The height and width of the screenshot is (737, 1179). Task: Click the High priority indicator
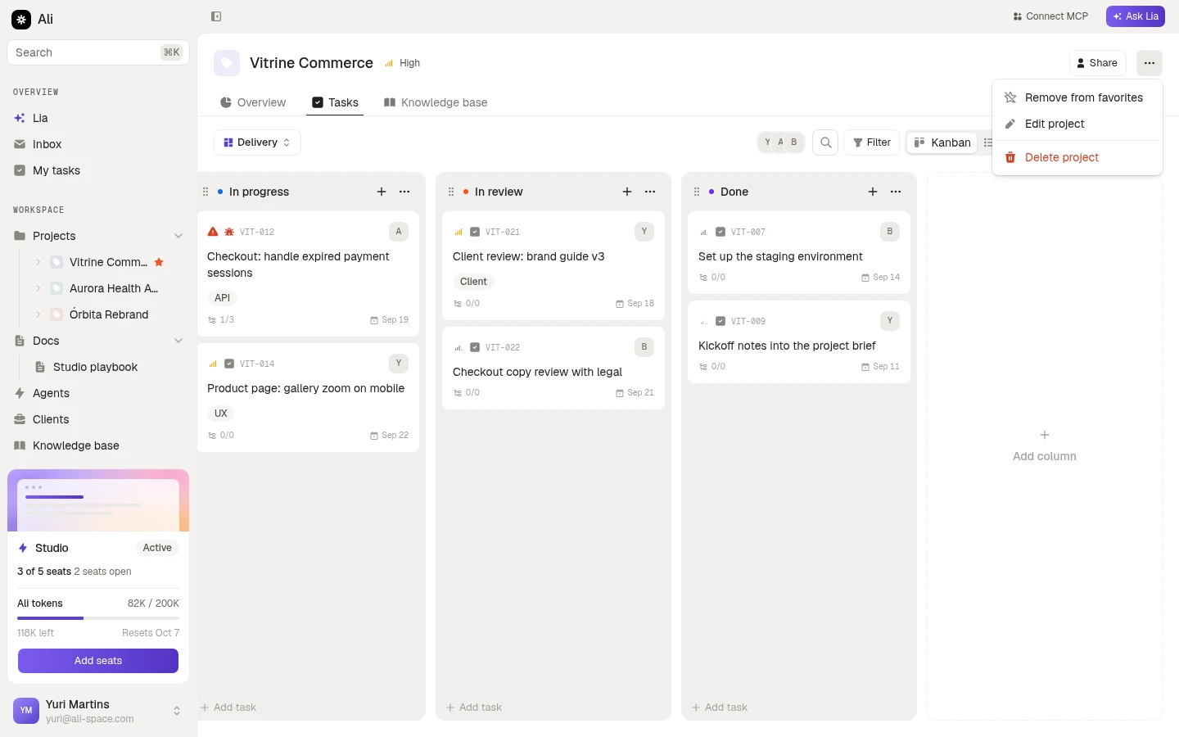(403, 63)
